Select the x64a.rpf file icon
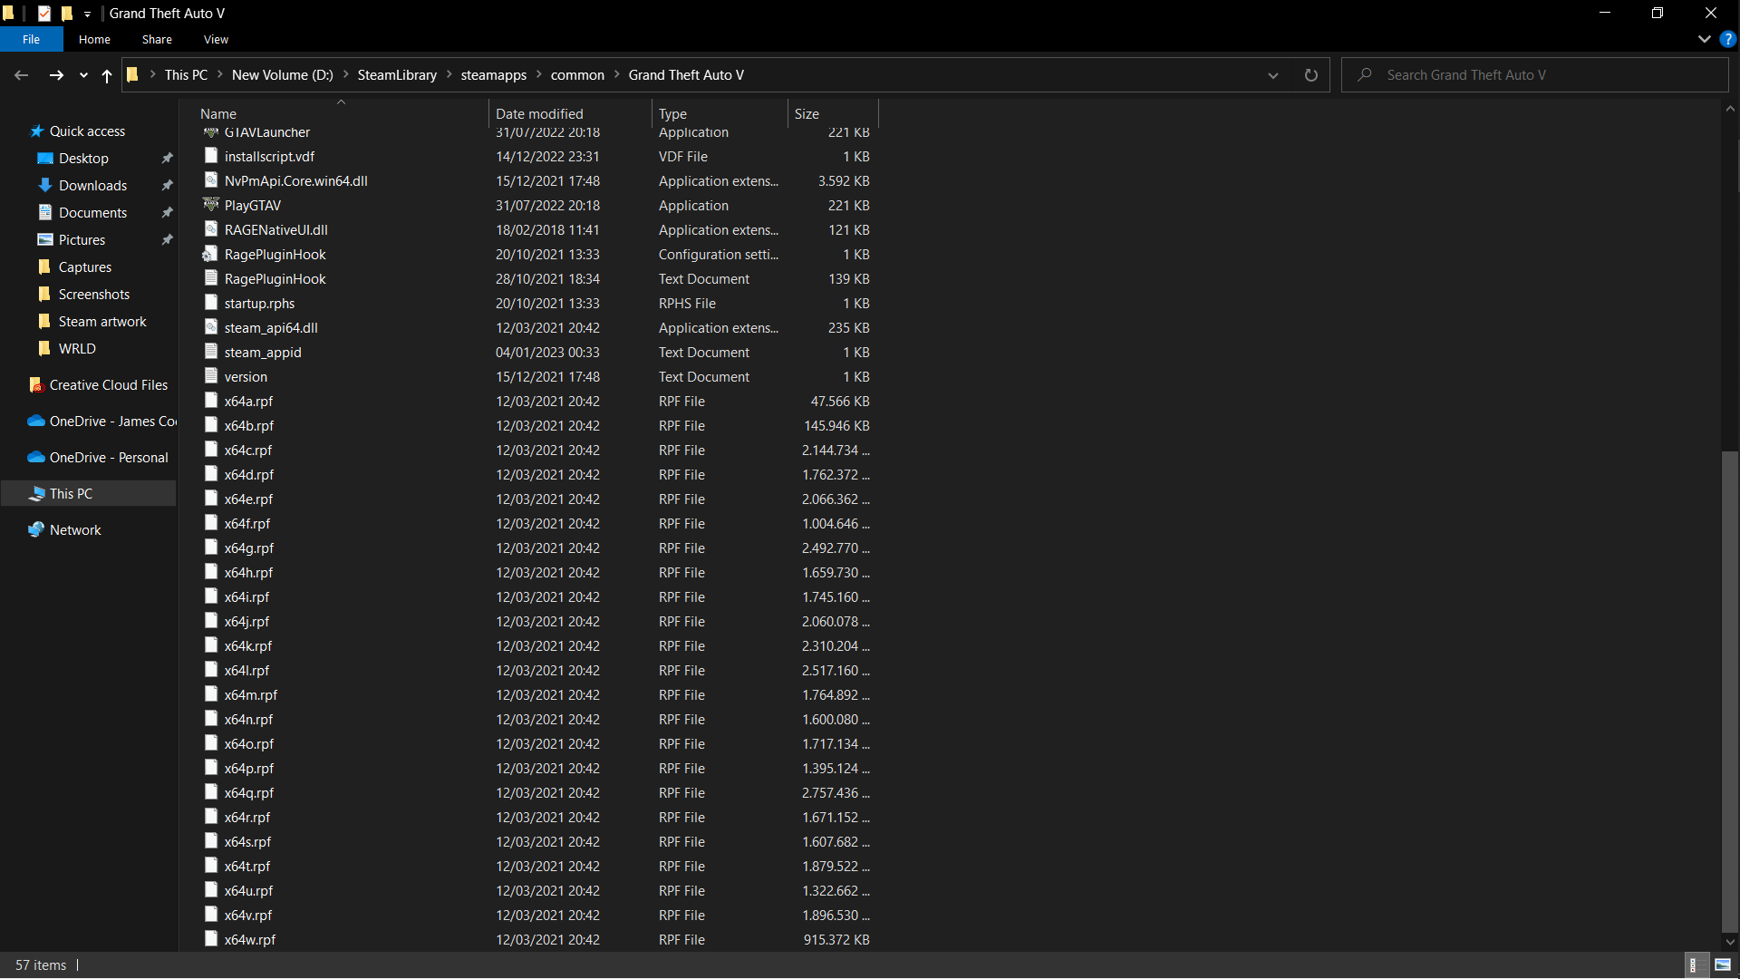1740x979 pixels. [x=211, y=401]
